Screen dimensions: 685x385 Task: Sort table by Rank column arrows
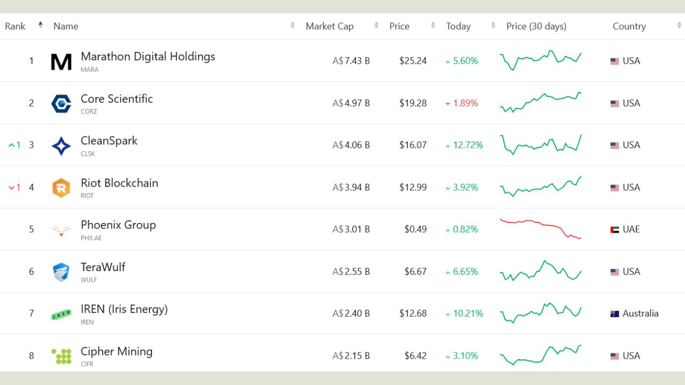tap(40, 25)
